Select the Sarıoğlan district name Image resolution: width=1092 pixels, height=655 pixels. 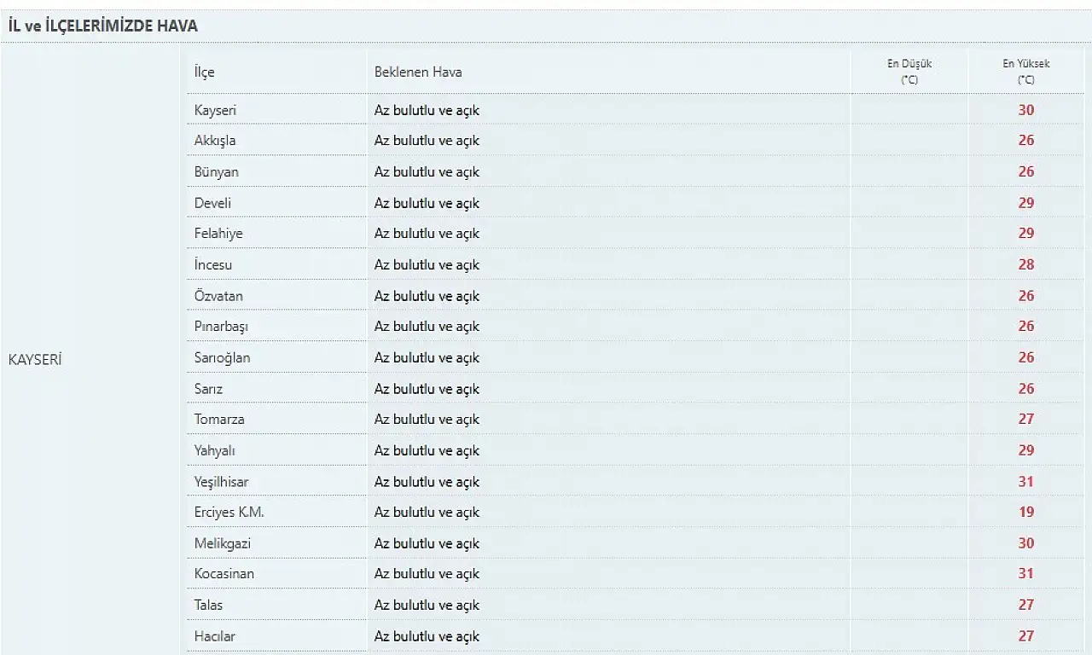[222, 358]
